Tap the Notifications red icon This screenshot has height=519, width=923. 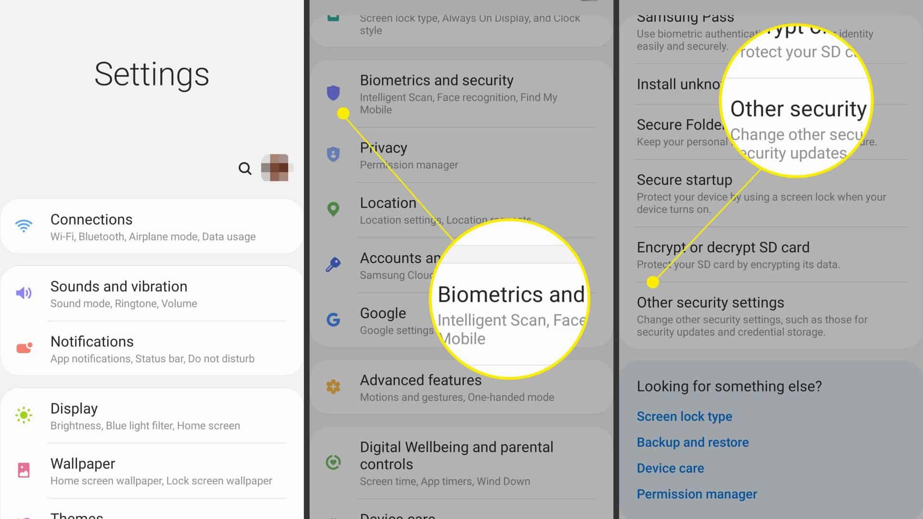tap(24, 348)
